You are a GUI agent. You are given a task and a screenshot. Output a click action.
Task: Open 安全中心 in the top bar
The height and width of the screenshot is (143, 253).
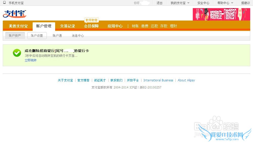(203, 3)
